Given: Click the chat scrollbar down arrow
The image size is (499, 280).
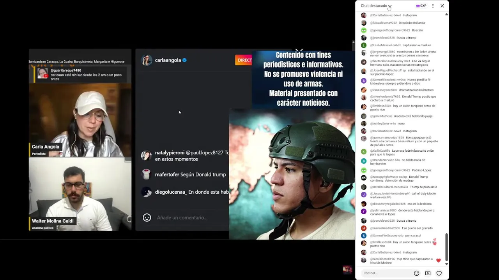Looking at the screenshot, I should pyautogui.click(x=447, y=264).
